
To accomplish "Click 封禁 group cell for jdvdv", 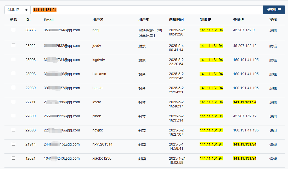I will click(x=142, y=46).
